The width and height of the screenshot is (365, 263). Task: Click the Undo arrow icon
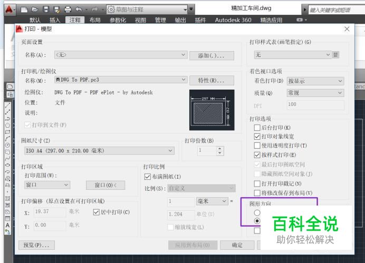(x=79, y=9)
